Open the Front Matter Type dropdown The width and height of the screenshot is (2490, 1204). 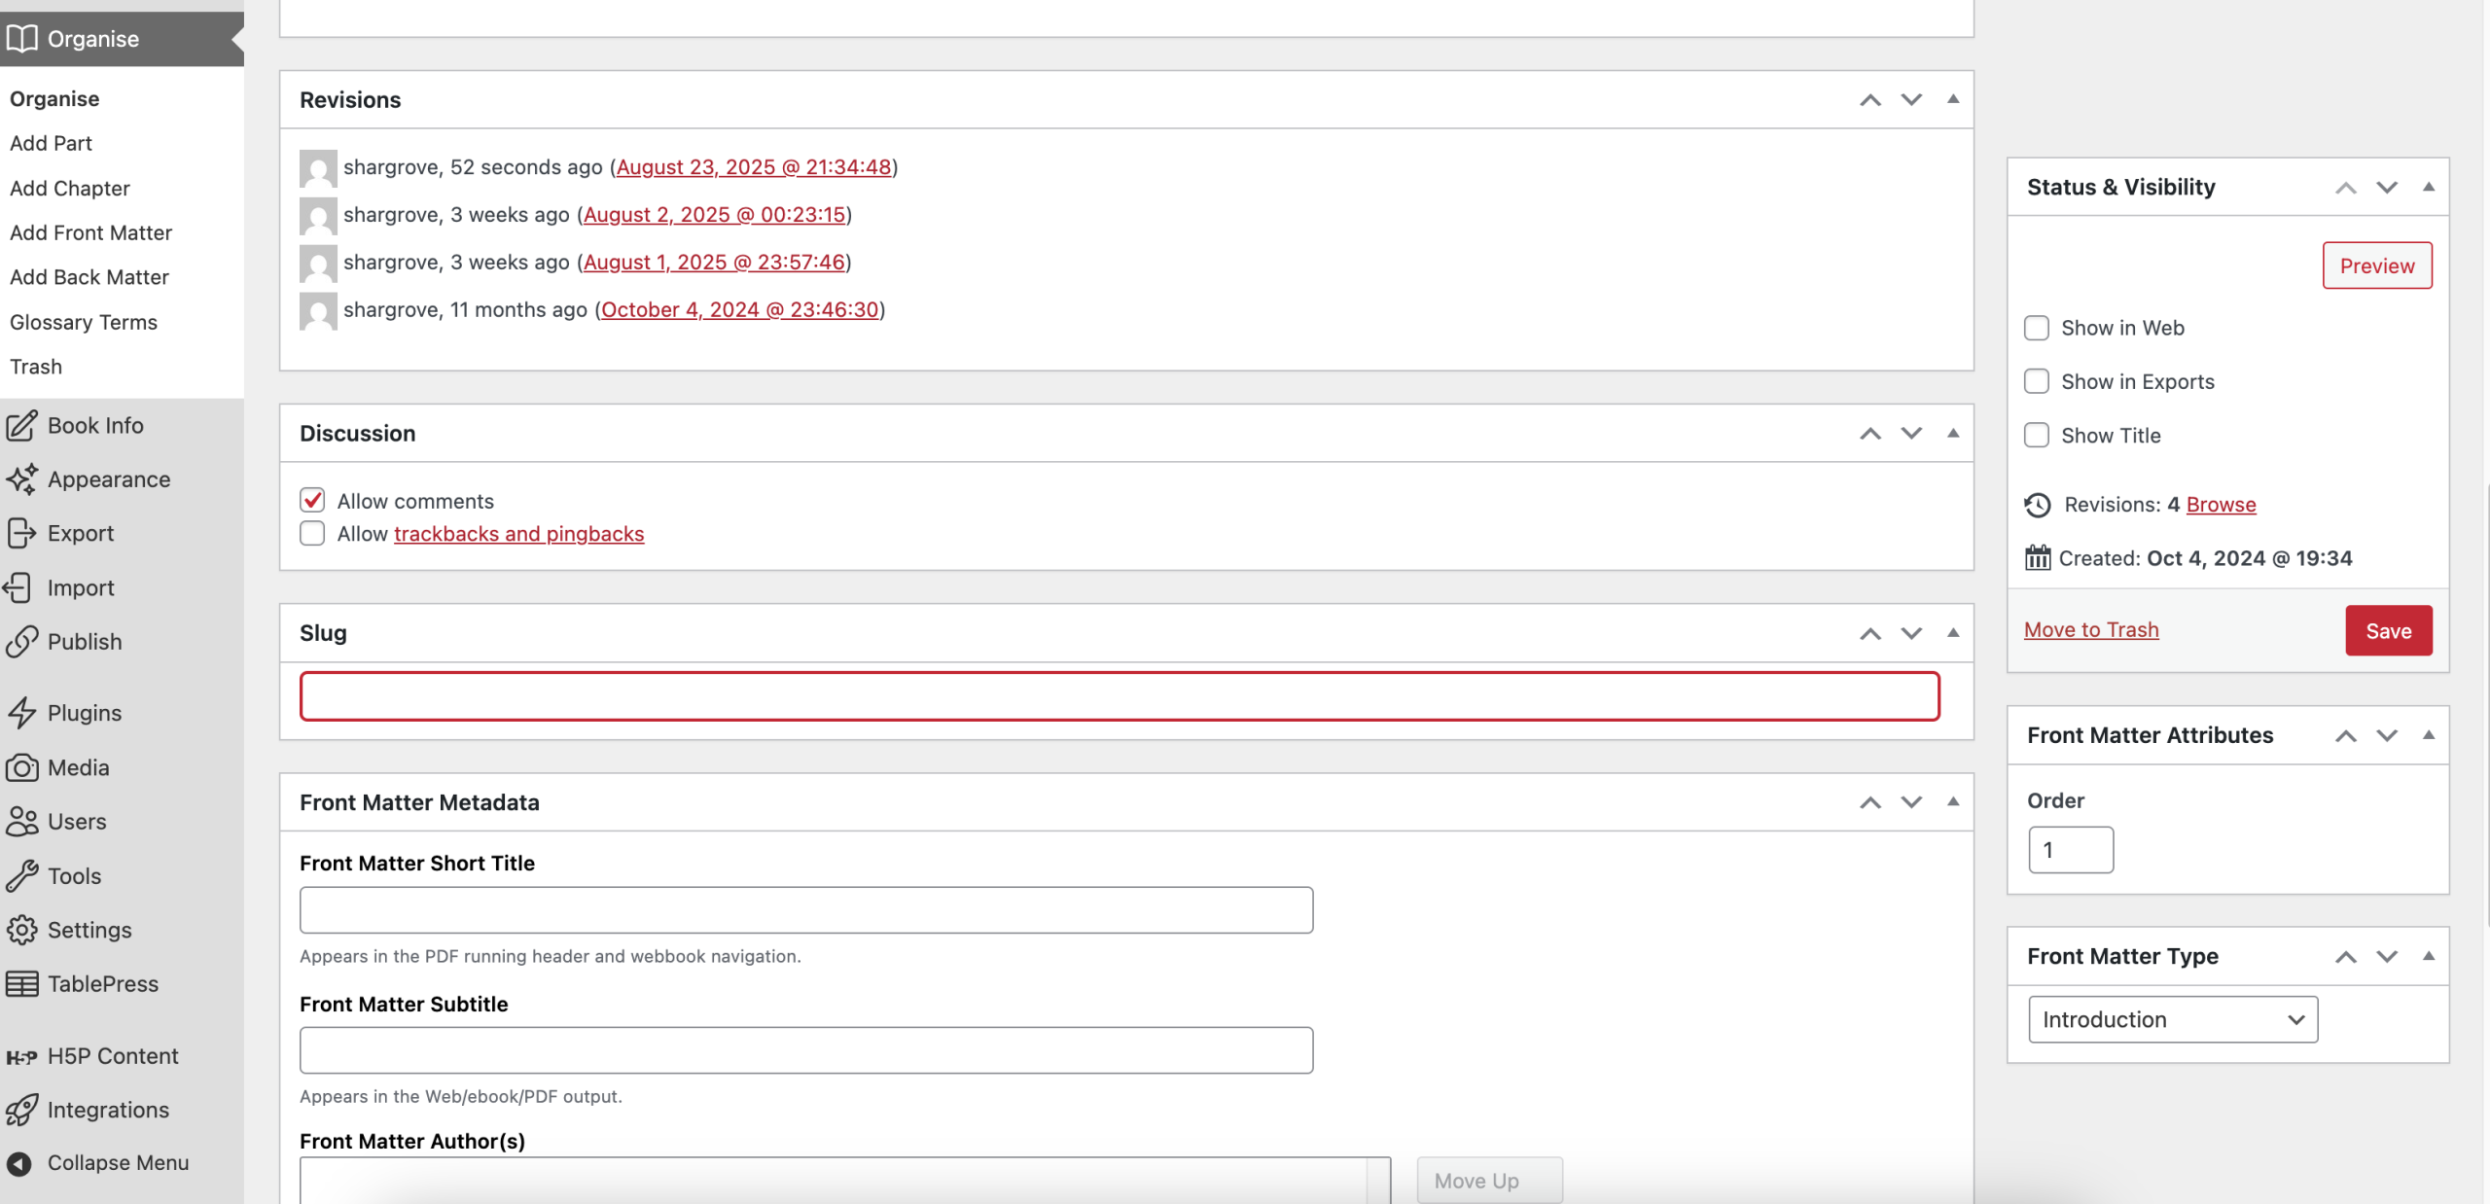click(2172, 1019)
